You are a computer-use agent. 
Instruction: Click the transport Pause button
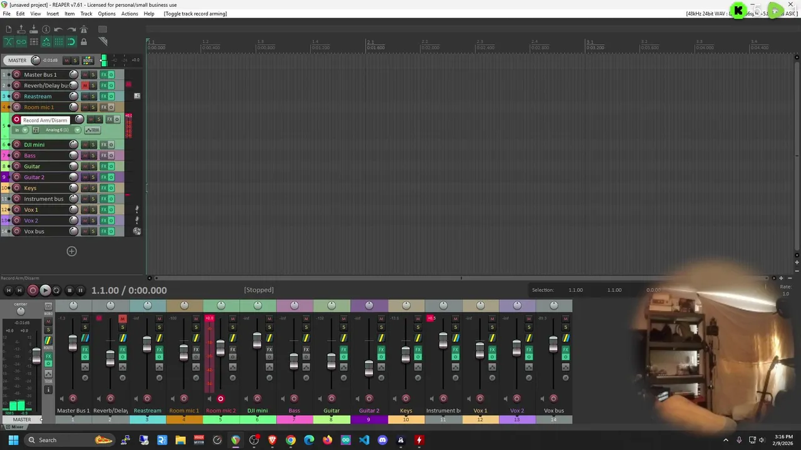click(80, 290)
